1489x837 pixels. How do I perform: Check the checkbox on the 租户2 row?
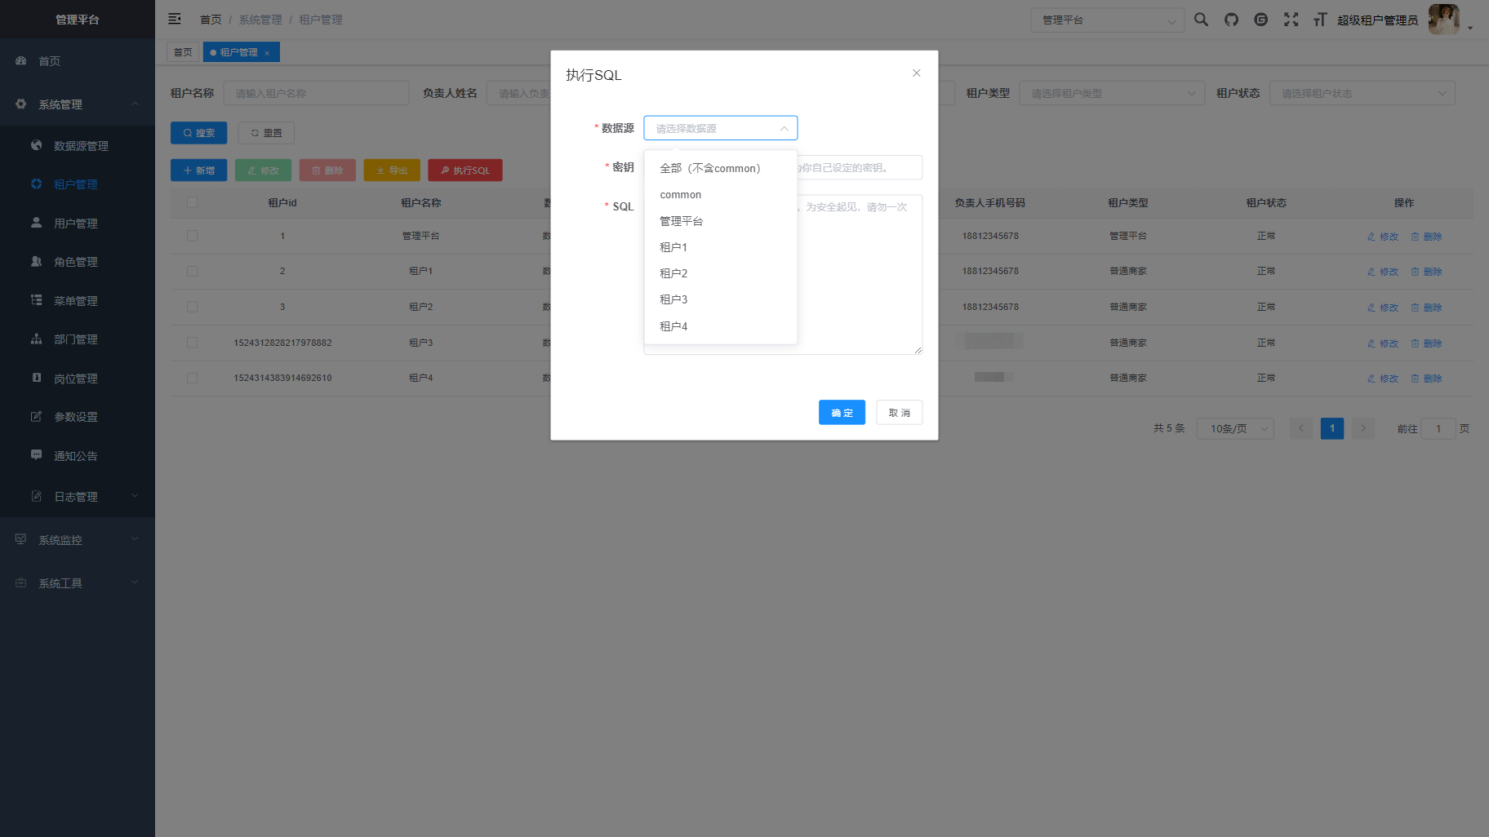[192, 307]
